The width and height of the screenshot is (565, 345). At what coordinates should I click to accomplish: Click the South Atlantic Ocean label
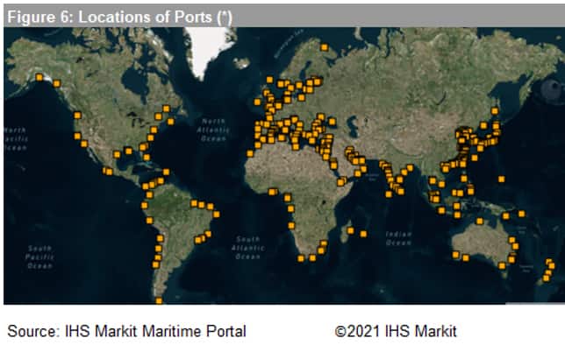coord(248,248)
